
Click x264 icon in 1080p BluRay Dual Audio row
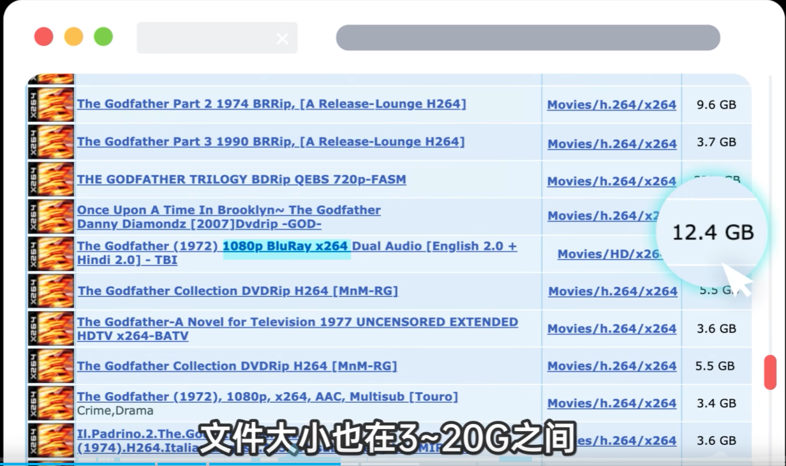tap(51, 254)
